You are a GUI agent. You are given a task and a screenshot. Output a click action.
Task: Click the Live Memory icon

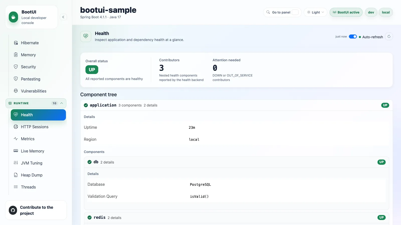click(x=16, y=151)
